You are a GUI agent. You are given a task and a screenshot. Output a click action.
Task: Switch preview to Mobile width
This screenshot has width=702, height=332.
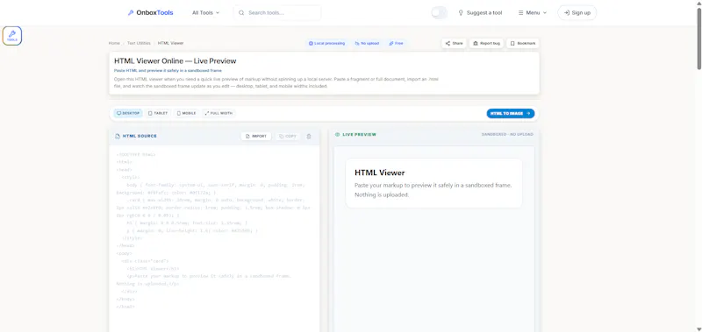pyautogui.click(x=187, y=113)
